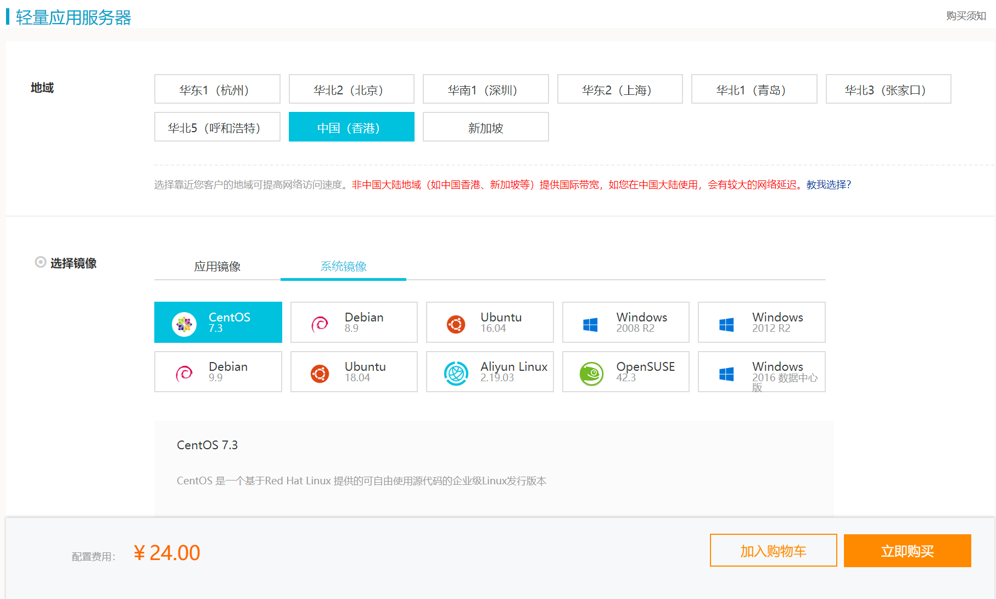The width and height of the screenshot is (996, 599).
Task: Select the Aliyun Linux 2.19.03 image
Action: click(x=490, y=371)
